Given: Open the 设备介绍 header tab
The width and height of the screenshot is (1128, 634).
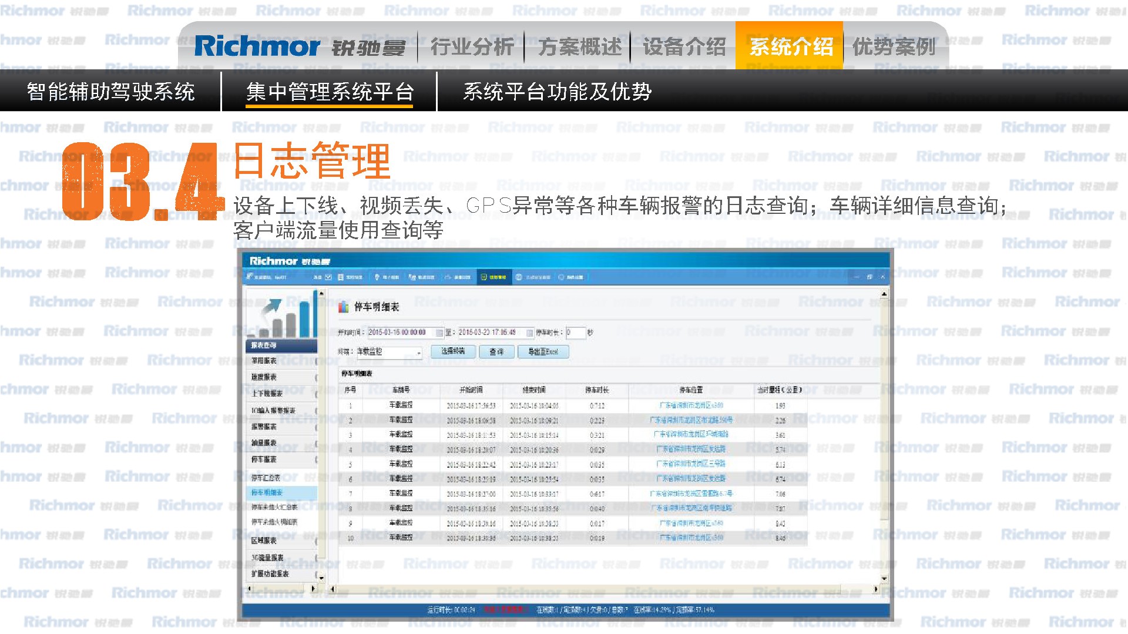Looking at the screenshot, I should pyautogui.click(x=684, y=46).
